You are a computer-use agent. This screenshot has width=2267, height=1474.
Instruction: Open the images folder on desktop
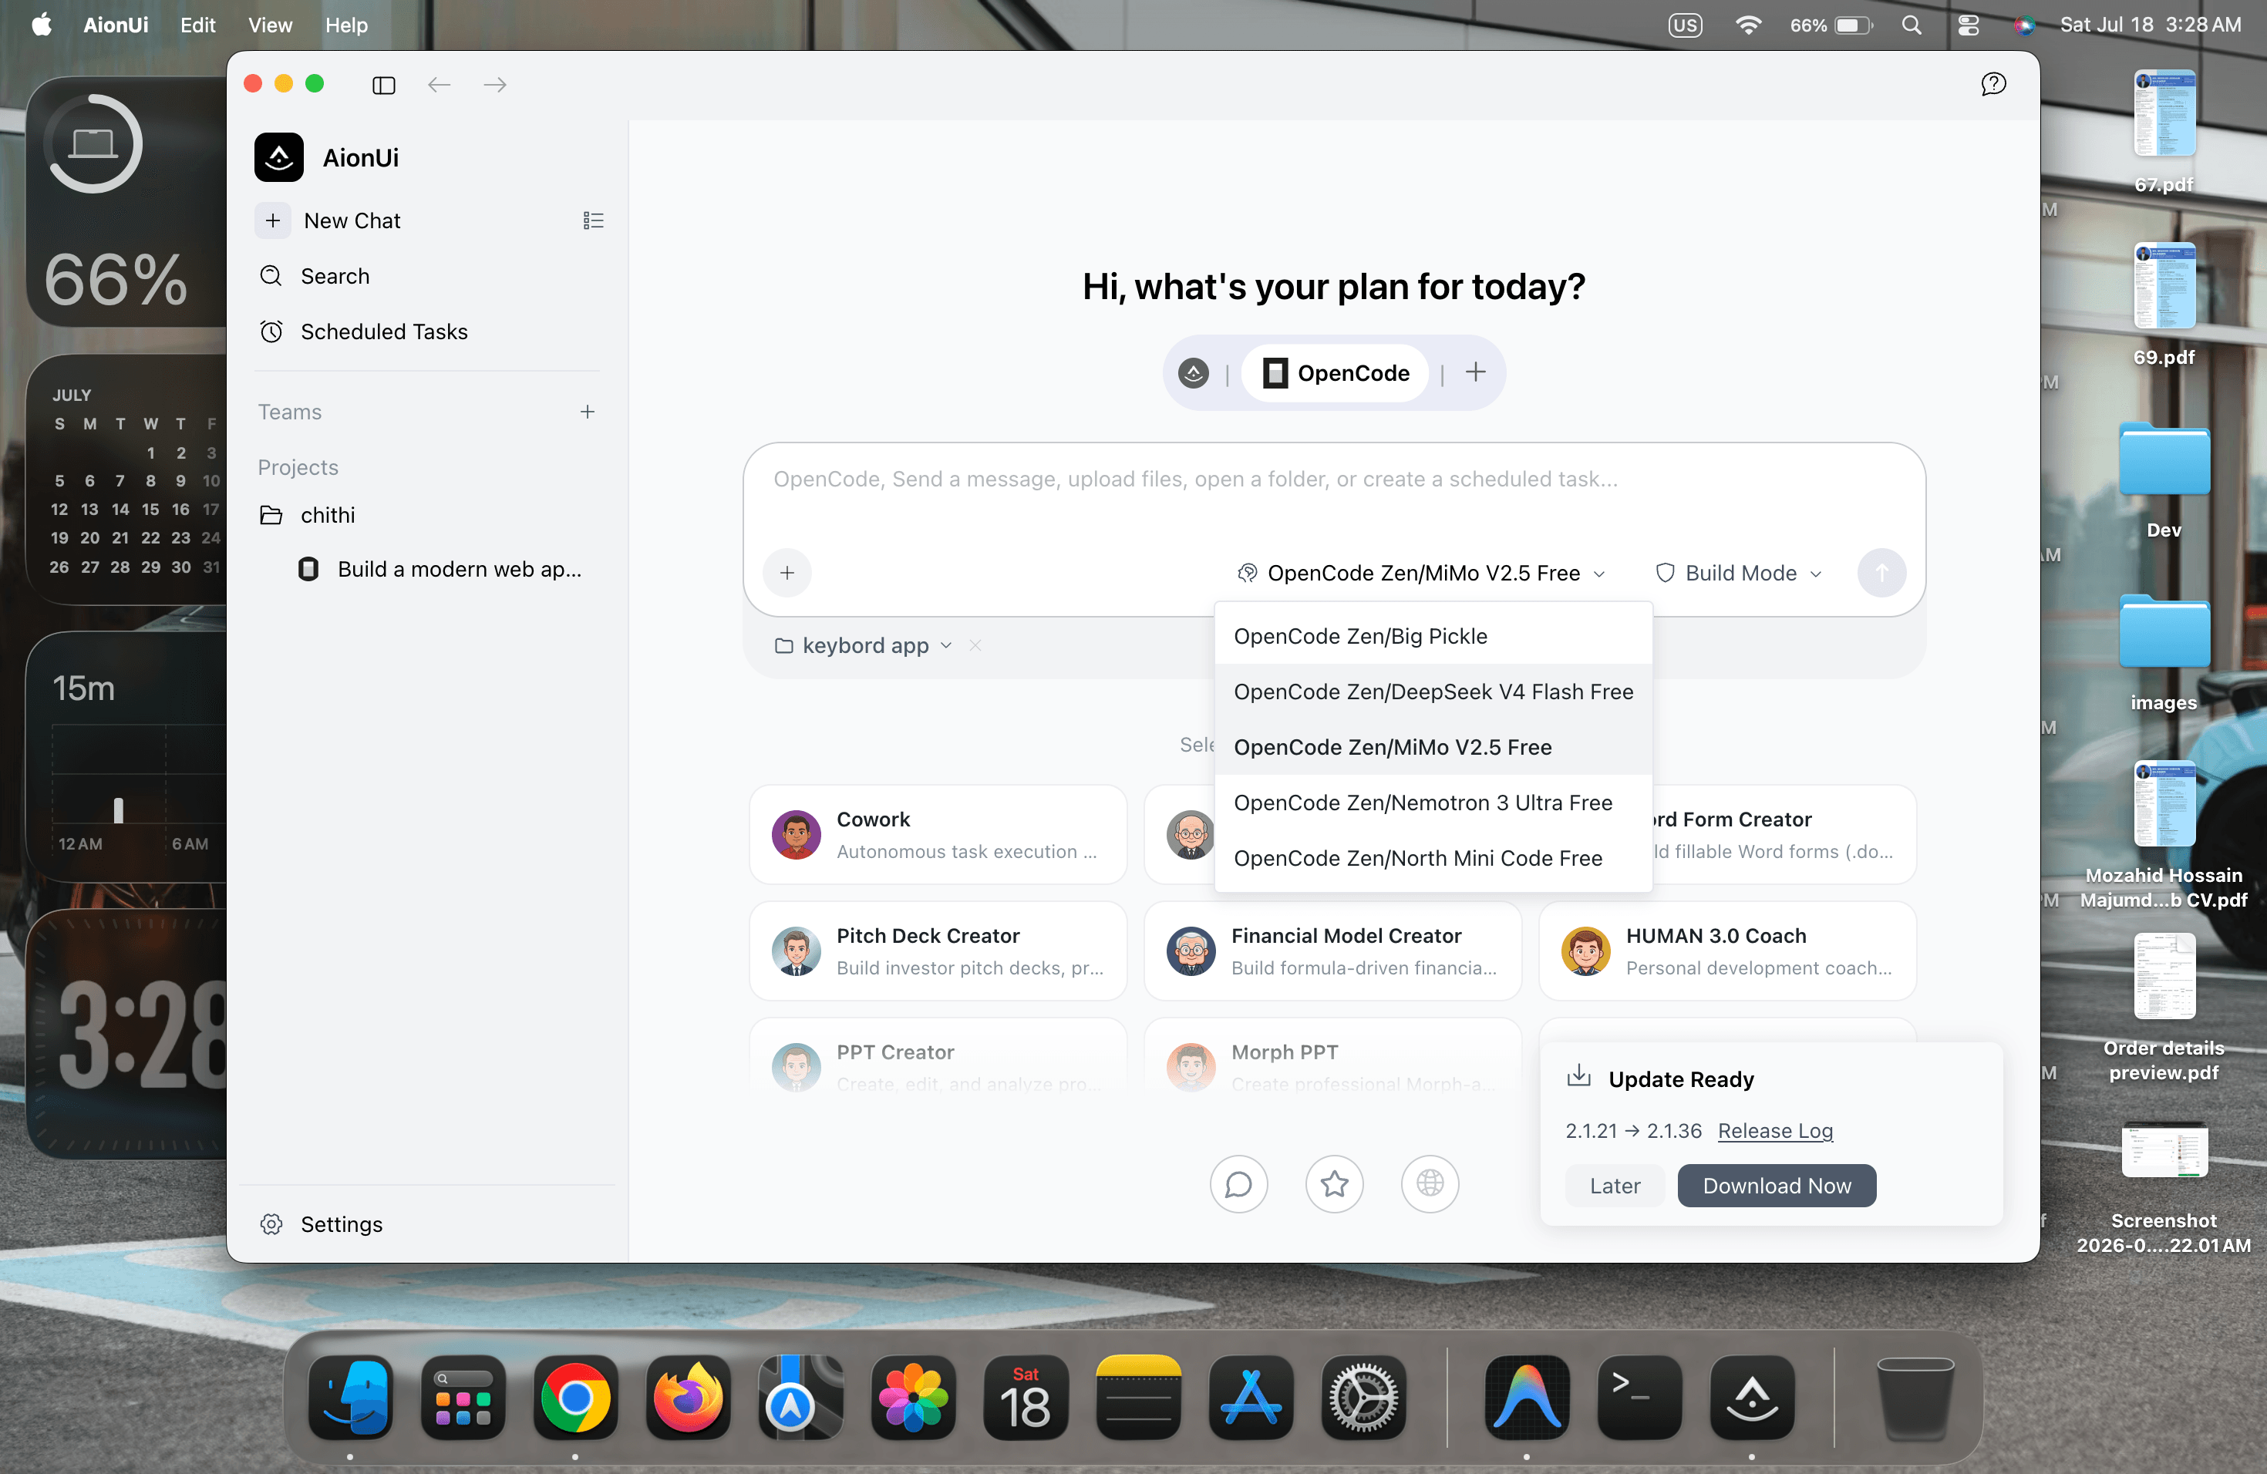coord(2164,653)
